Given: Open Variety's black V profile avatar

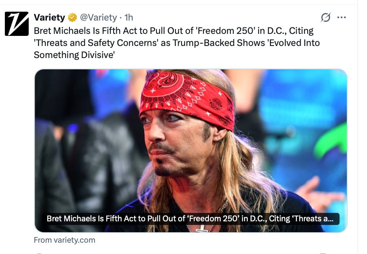Looking at the screenshot, I should [17, 24].
